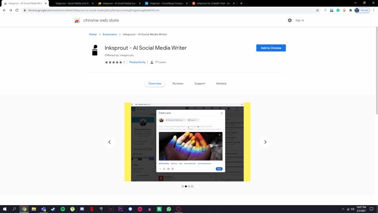
Task: Open the Reviews tab
Action: [x=178, y=84]
